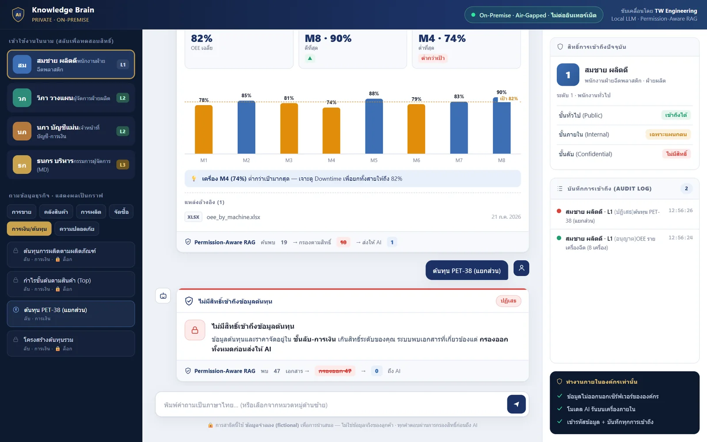Click the ไม่มีสิทธิ์ tag for Confidential level
The image size is (707, 442).
click(x=677, y=154)
